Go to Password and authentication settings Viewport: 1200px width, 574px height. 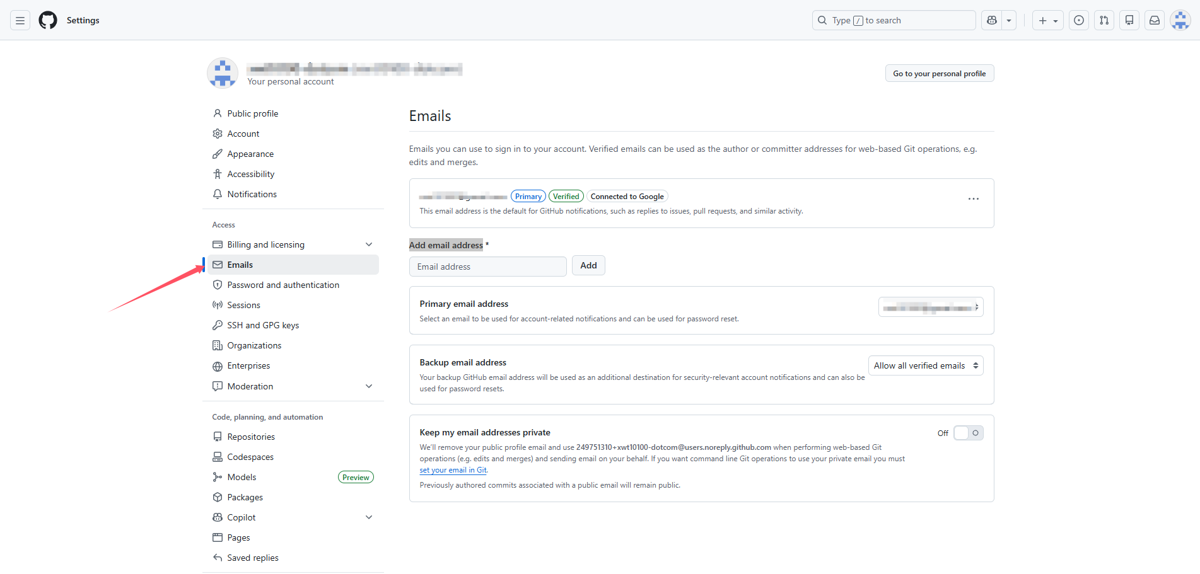[283, 285]
